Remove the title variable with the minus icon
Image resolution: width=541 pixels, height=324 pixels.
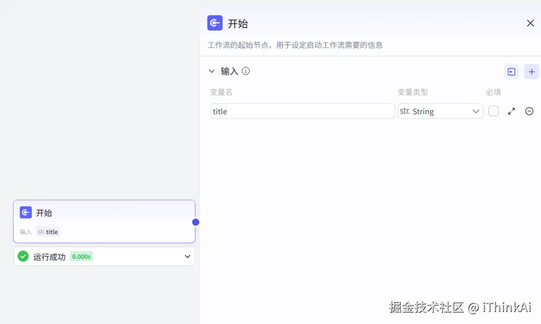coord(529,111)
